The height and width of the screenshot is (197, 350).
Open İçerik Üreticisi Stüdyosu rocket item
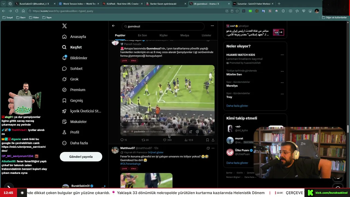click(81, 111)
